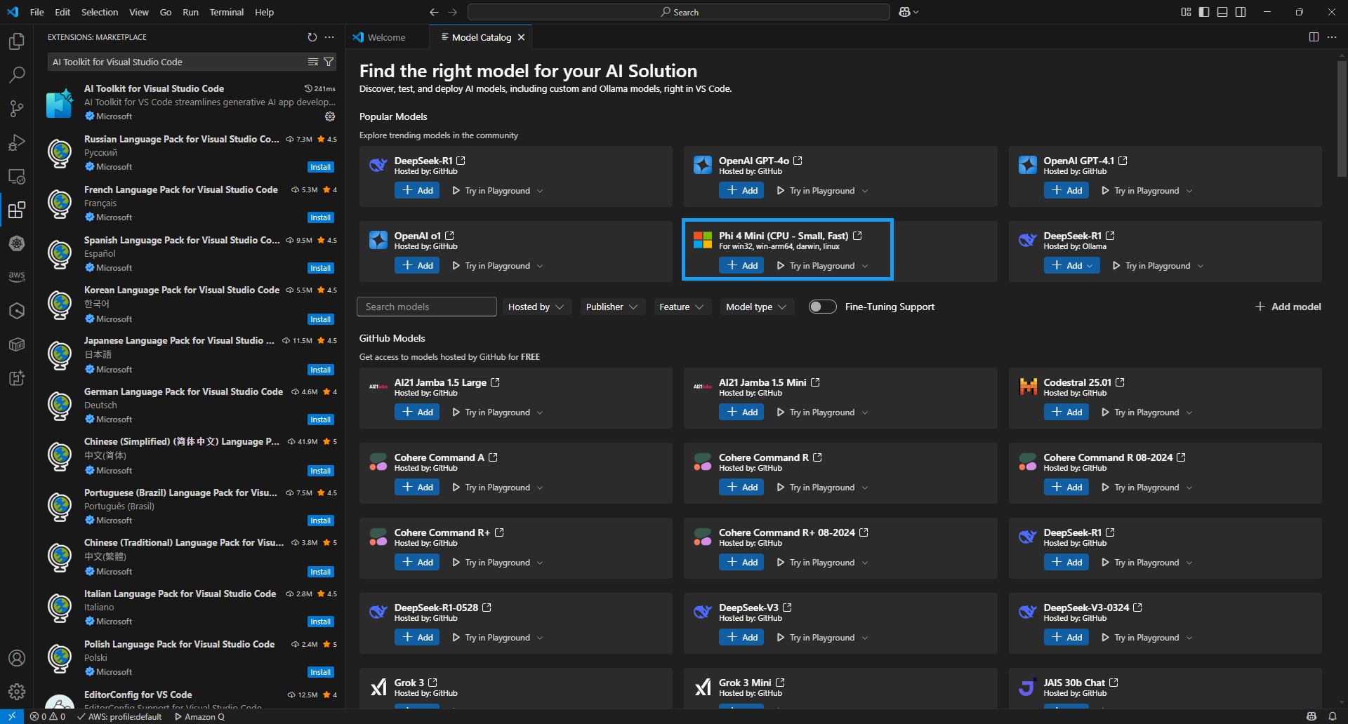Open AI Toolkit extension manage gear
This screenshot has width=1348, height=724.
point(330,116)
